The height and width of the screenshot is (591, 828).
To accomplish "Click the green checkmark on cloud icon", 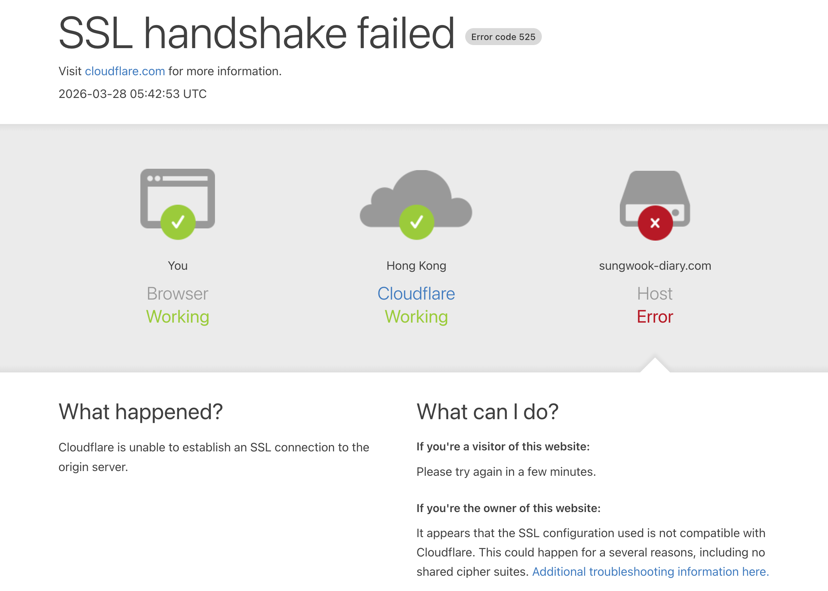I will pos(417,222).
